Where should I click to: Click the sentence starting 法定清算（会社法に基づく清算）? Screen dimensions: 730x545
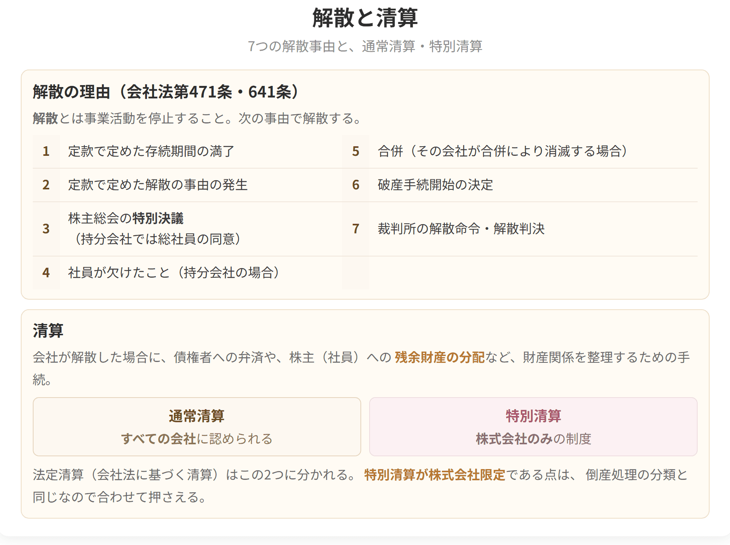click(193, 475)
